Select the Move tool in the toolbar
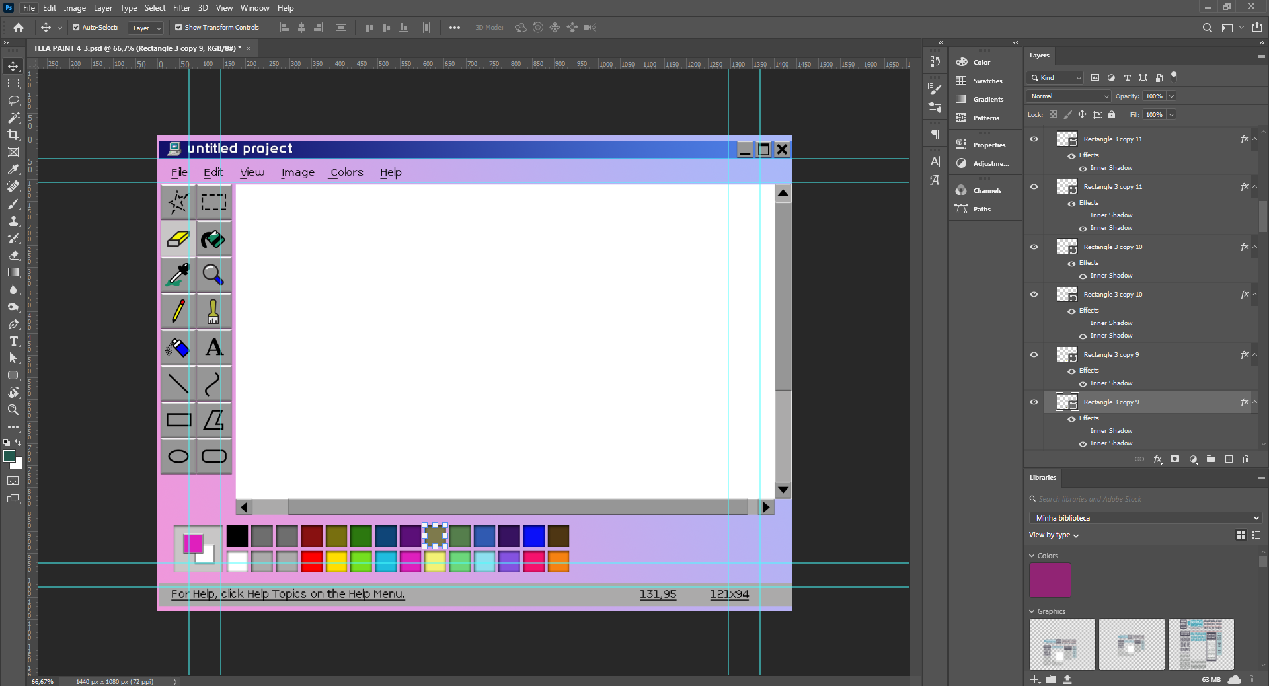 pos(13,66)
